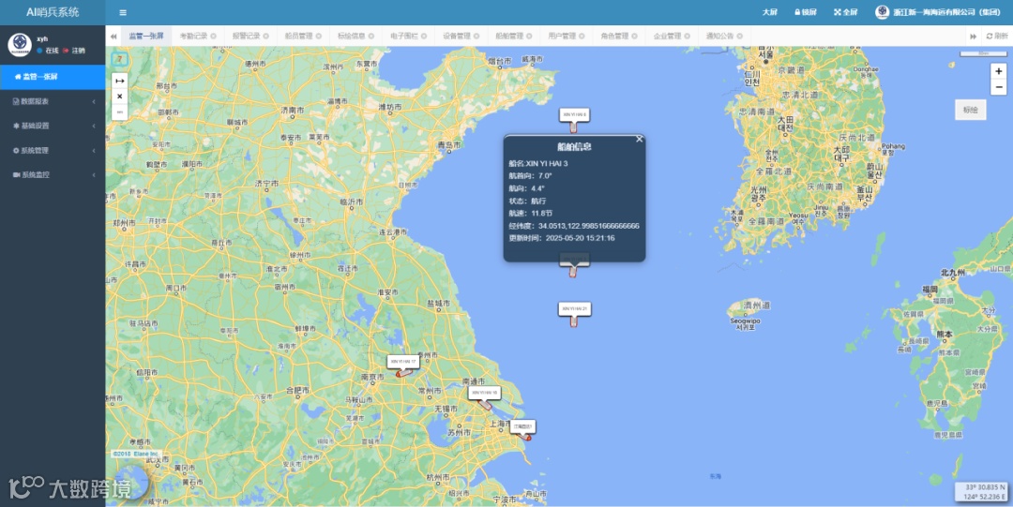1013x507 pixels.
Task: Click the XIN YI HAI 3 ship below popup
Action: (x=572, y=271)
